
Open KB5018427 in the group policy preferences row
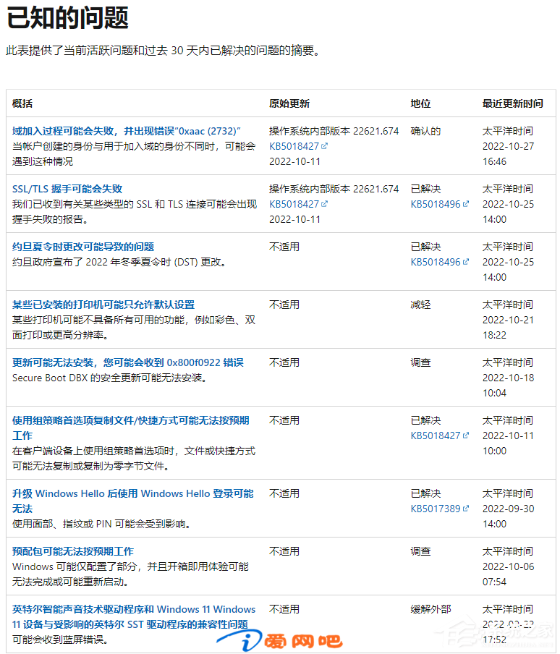pos(439,436)
